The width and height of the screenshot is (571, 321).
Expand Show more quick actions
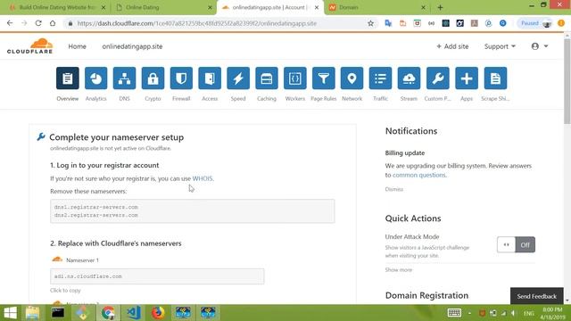click(399, 269)
